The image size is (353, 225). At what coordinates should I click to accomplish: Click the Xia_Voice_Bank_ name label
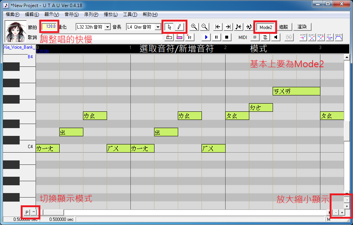[19, 47]
